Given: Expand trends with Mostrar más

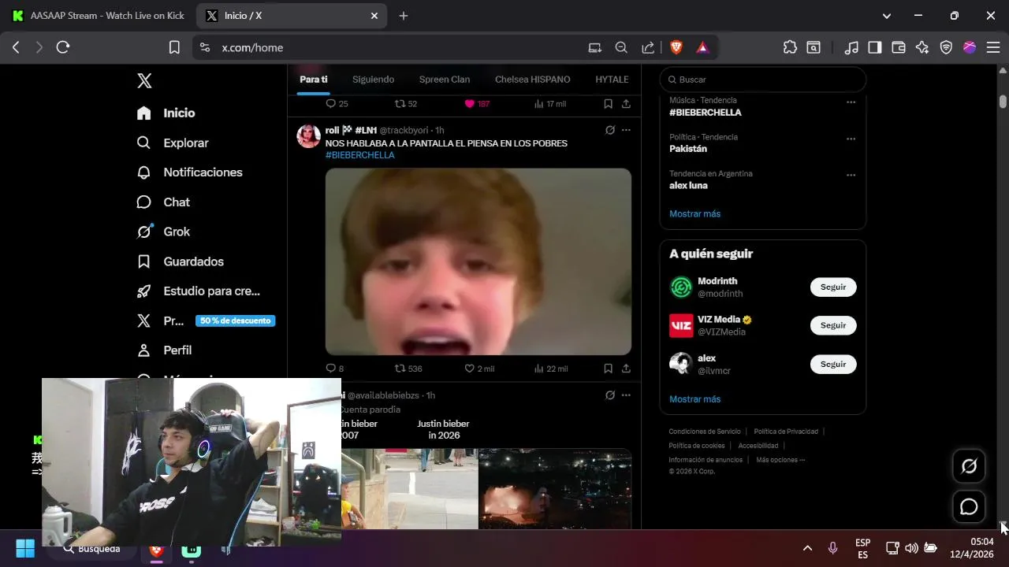Looking at the screenshot, I should (694, 214).
